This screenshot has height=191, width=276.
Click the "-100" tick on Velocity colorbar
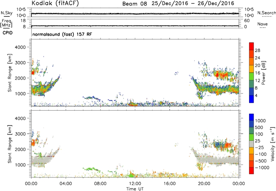tap(261, 154)
